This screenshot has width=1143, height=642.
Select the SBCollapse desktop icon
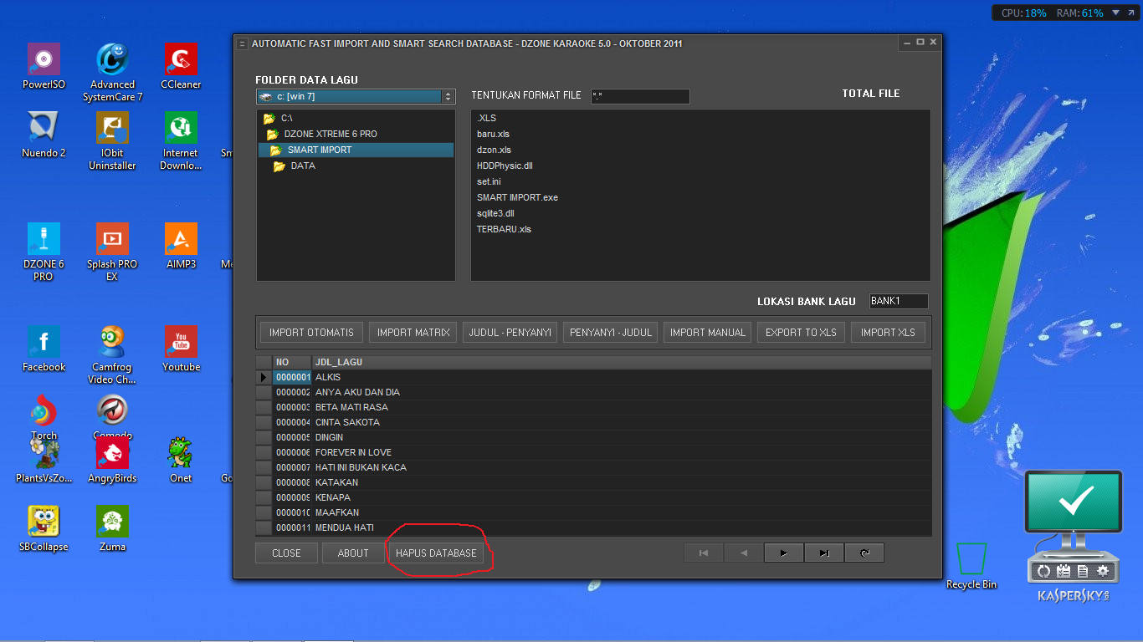click(x=44, y=528)
